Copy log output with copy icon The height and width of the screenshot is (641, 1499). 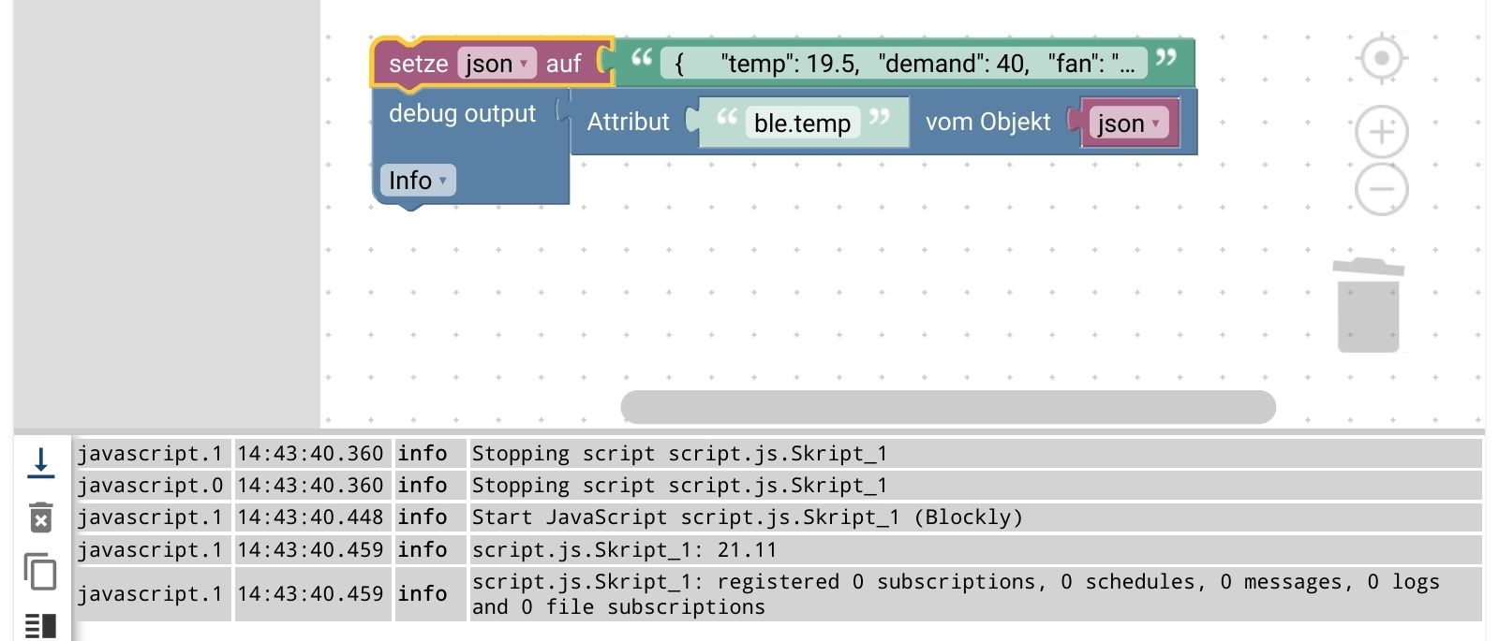pos(40,572)
